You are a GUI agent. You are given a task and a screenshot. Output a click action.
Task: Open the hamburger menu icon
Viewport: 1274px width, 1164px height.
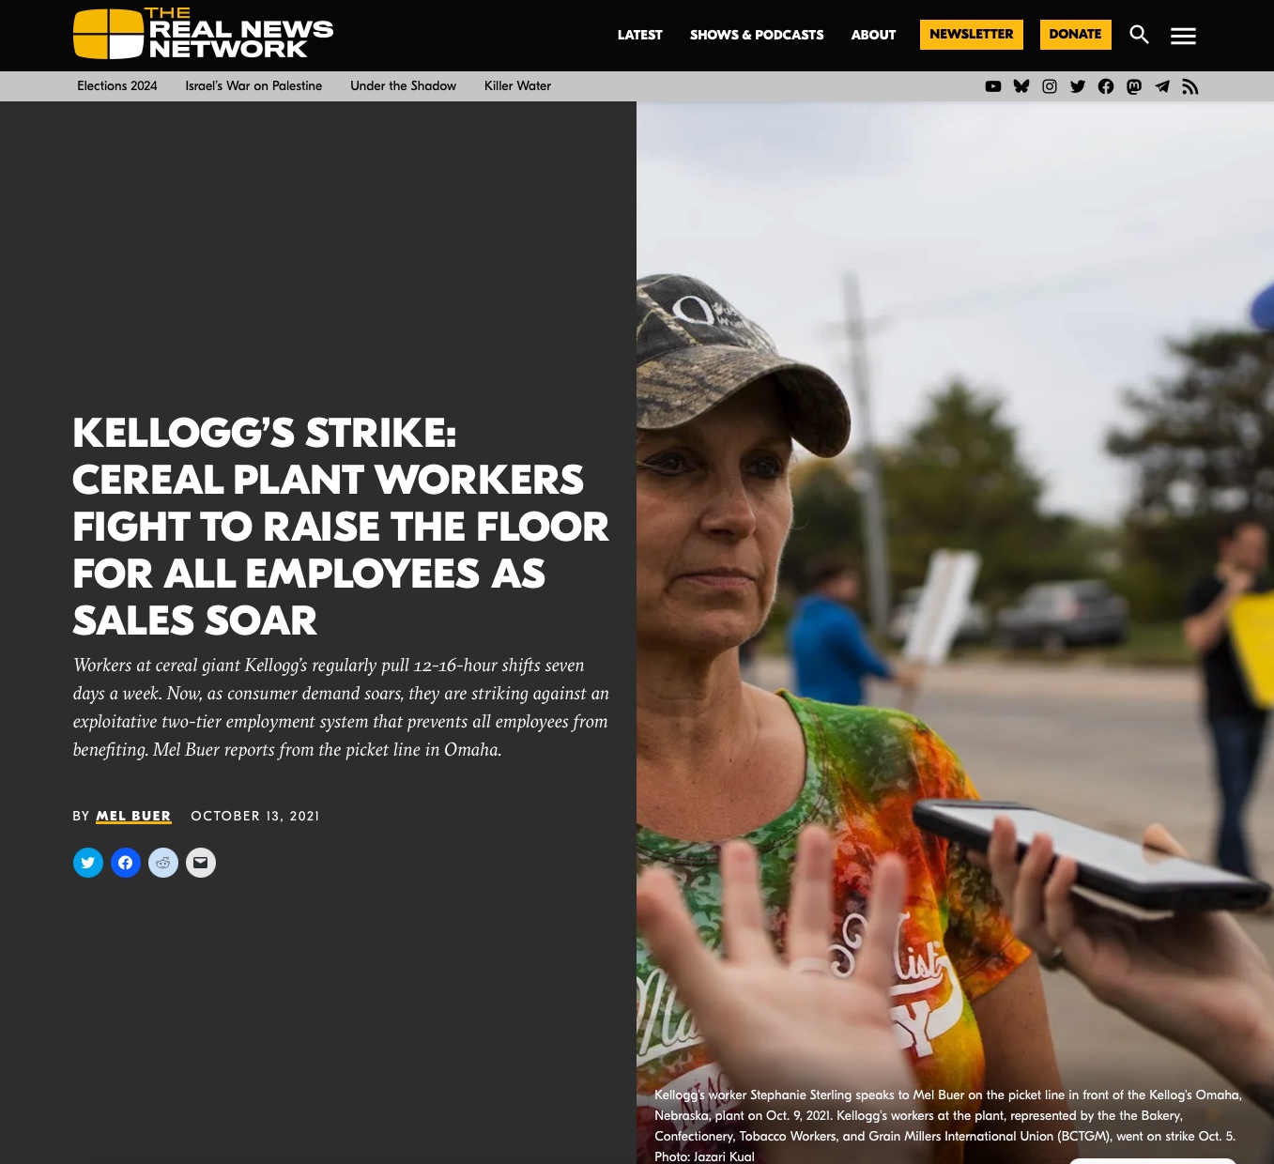point(1183,36)
